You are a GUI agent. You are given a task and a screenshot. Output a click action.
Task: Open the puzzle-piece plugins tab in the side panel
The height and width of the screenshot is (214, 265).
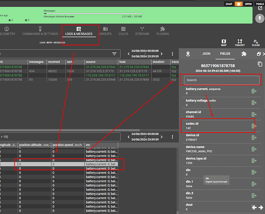244,54
